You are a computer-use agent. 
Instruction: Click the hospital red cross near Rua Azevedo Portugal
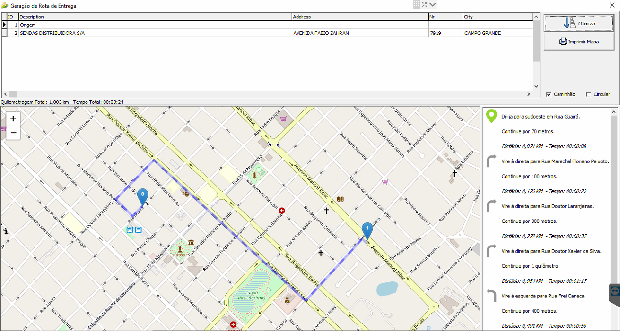coord(282,210)
